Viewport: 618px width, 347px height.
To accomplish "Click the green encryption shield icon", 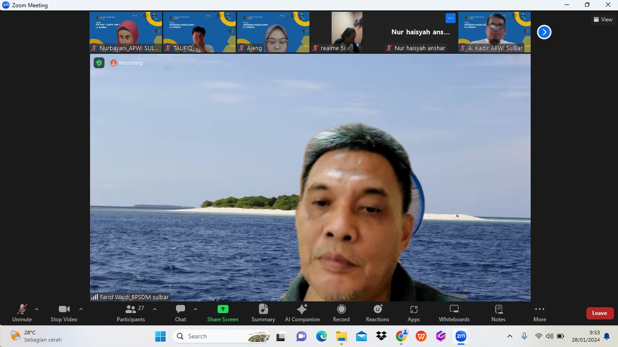I will click(99, 63).
